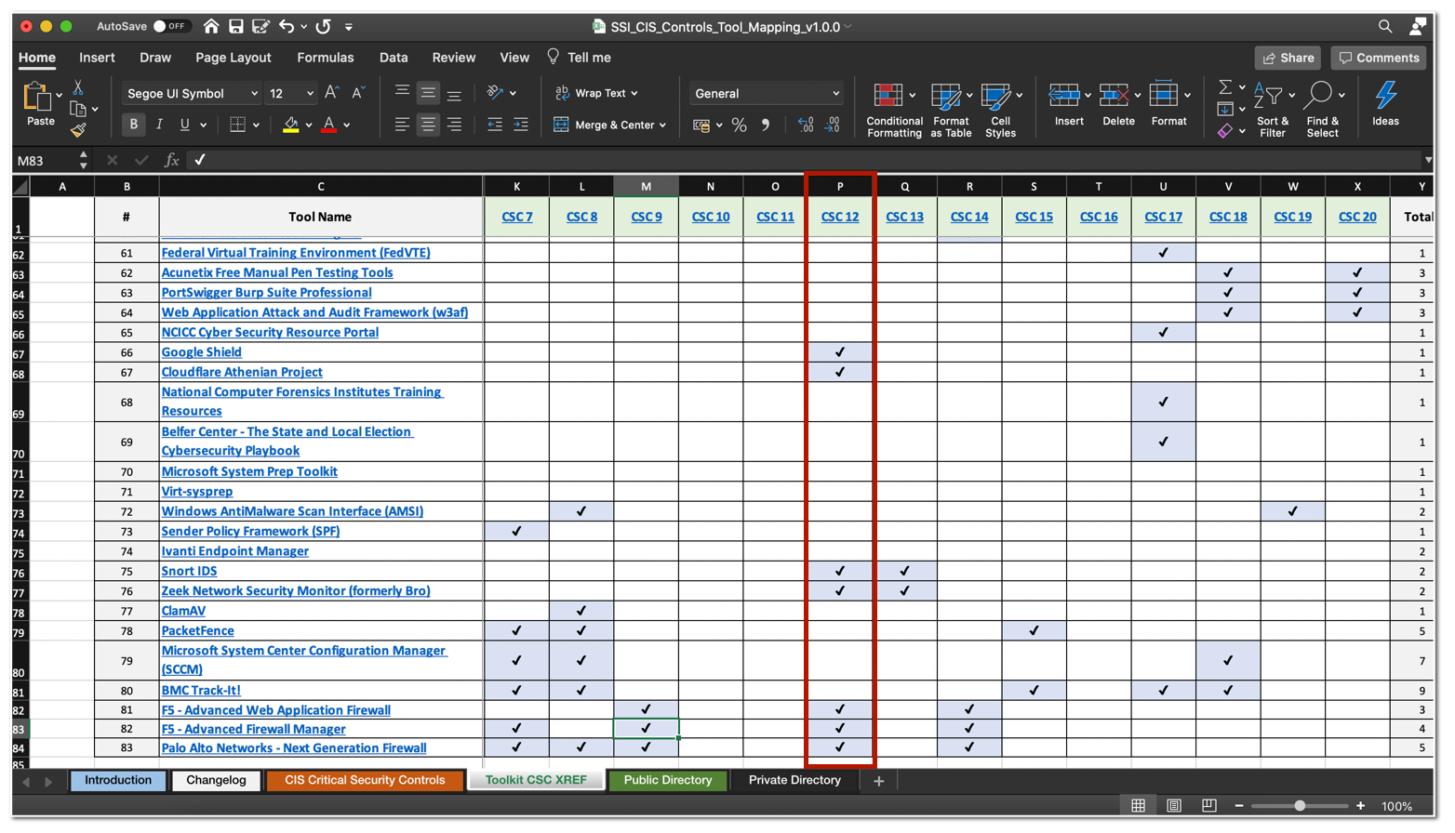Decrease font size with smaller A icon
The width and height of the screenshot is (1455, 833).
358,93
